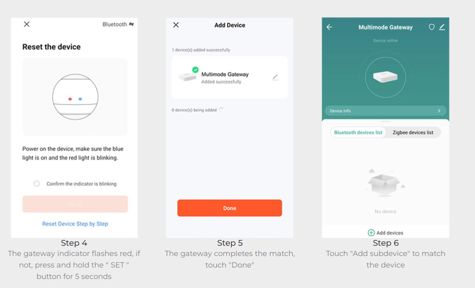Switch to the Bluetooth devices list tab

[358, 133]
